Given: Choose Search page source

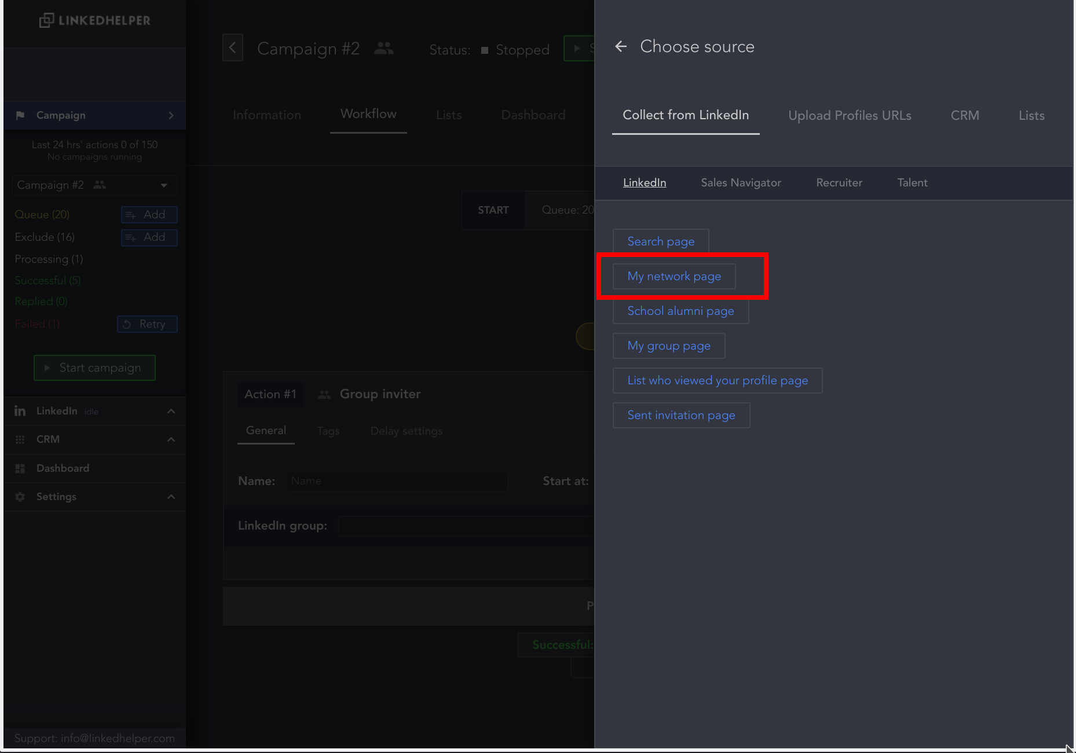Looking at the screenshot, I should point(661,242).
